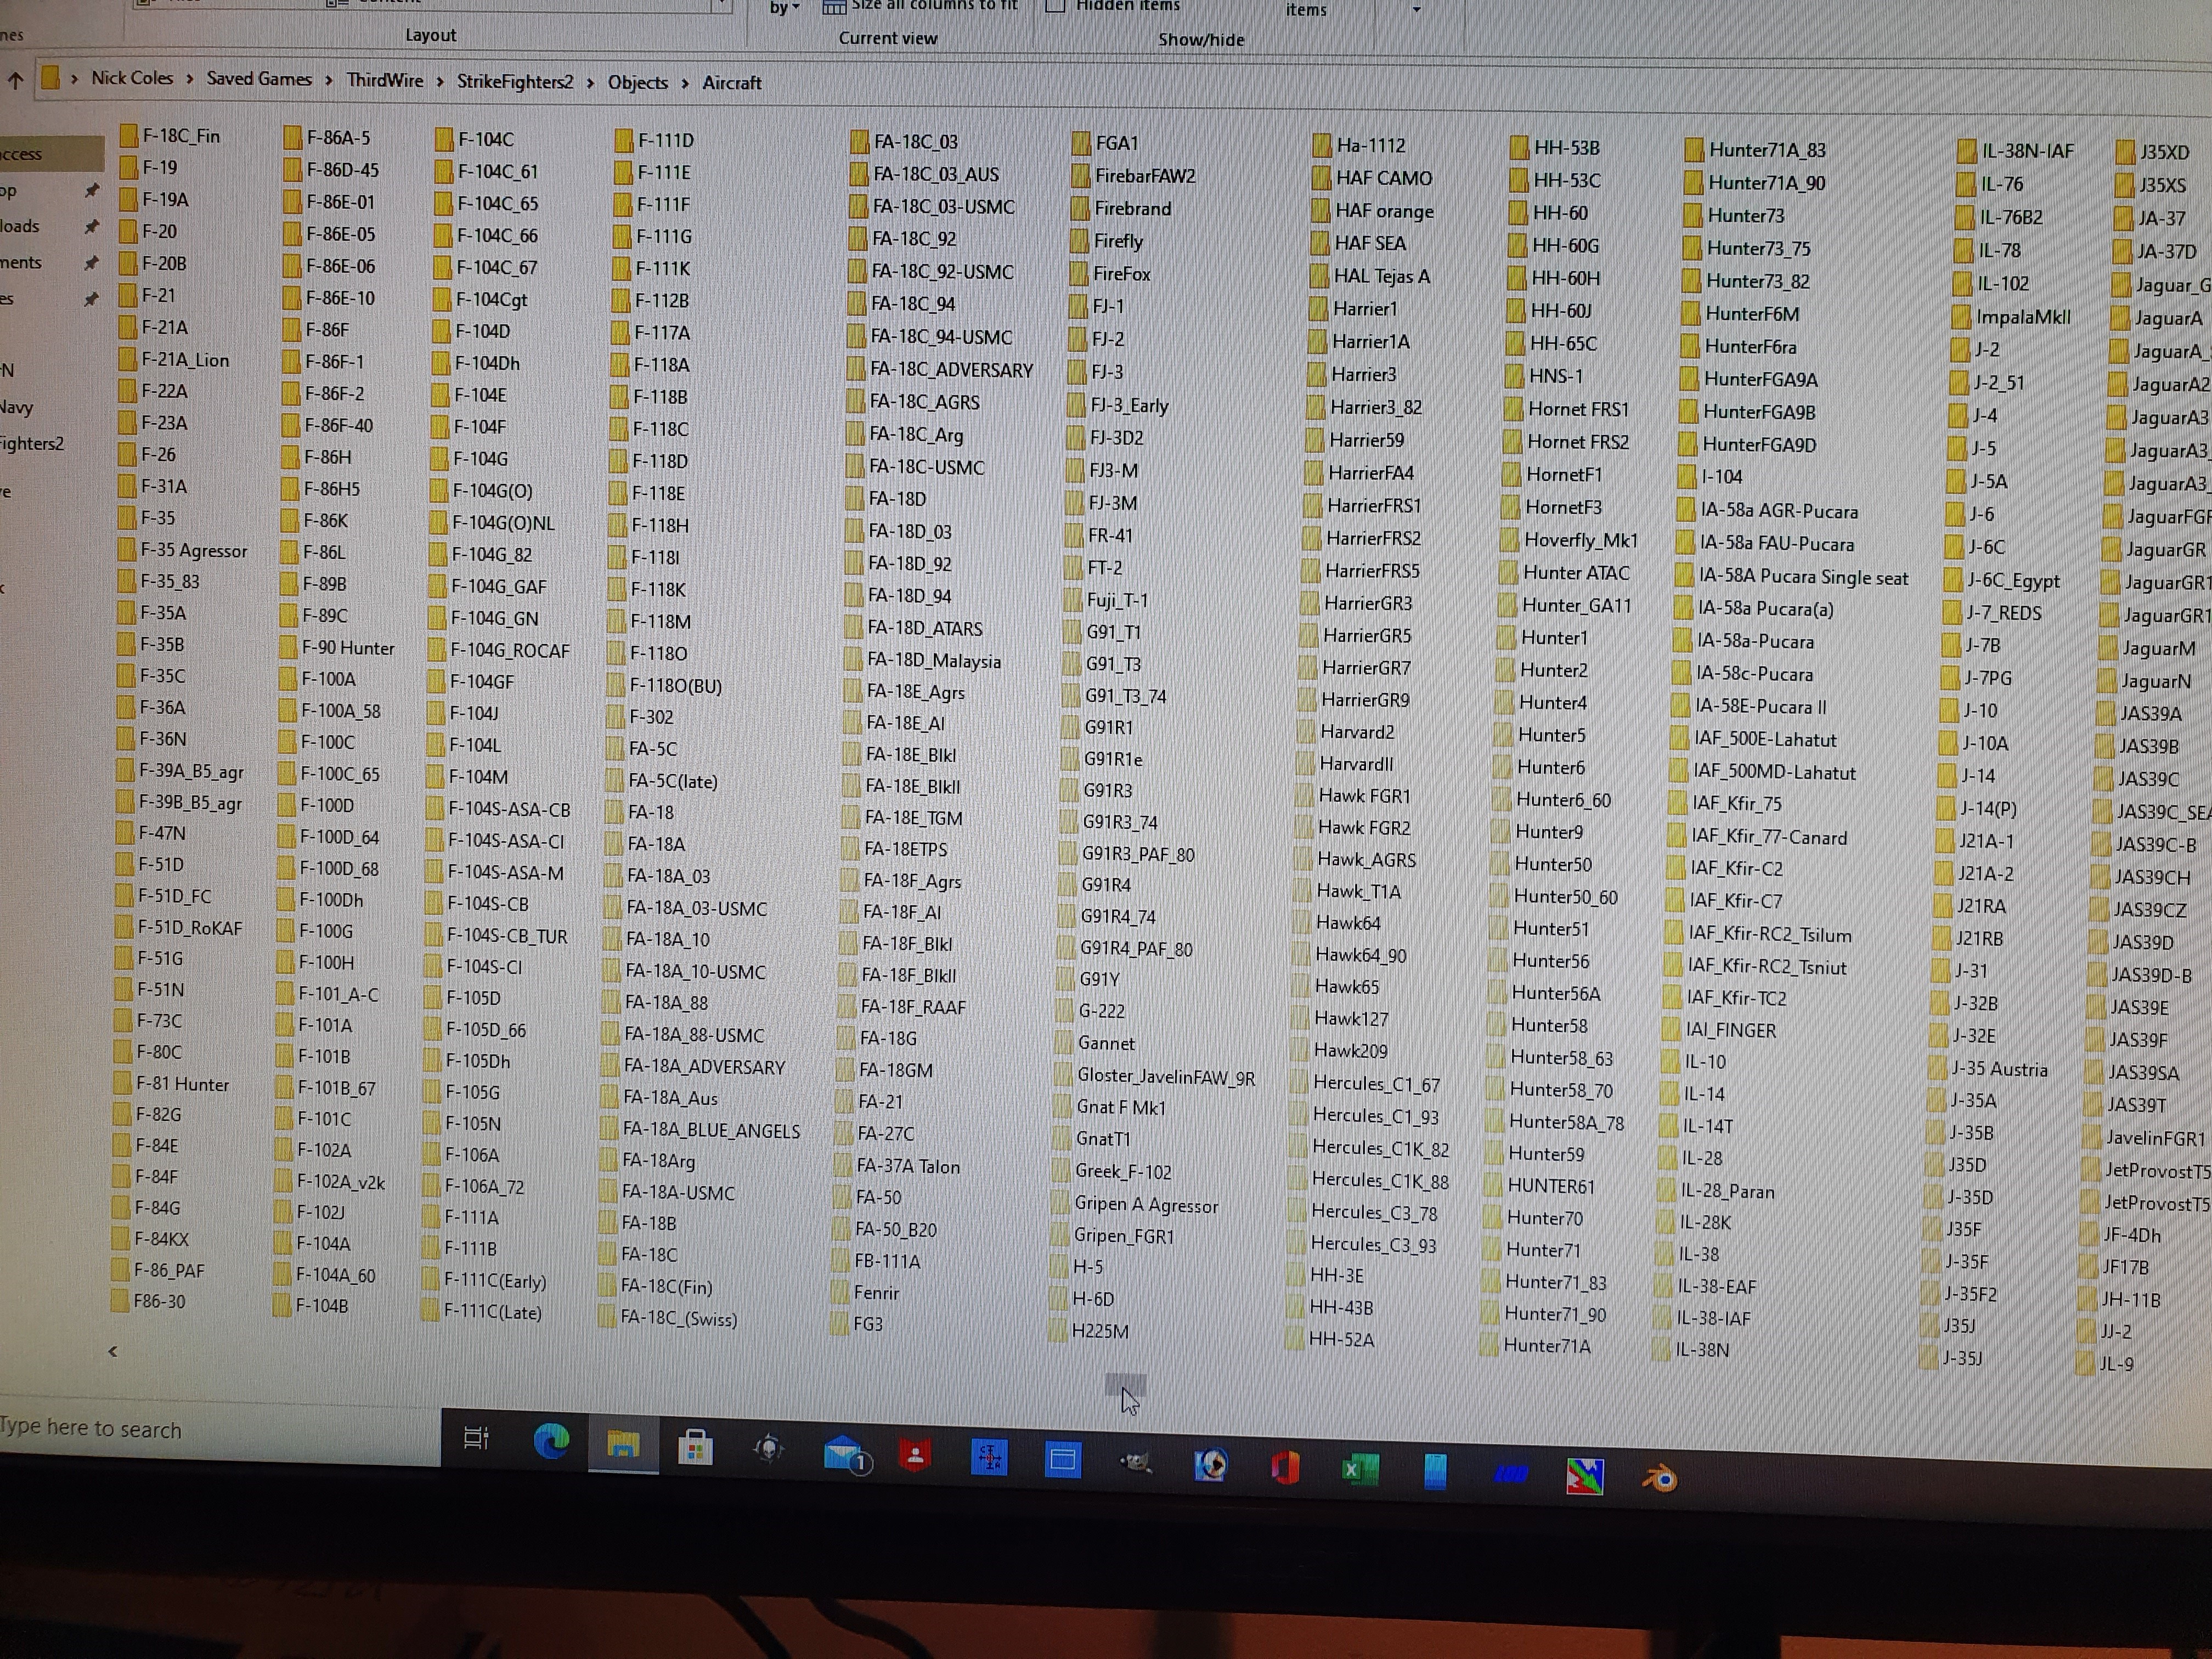
Task: Select the 'JH-11B' folder name
Action: [2131, 1300]
